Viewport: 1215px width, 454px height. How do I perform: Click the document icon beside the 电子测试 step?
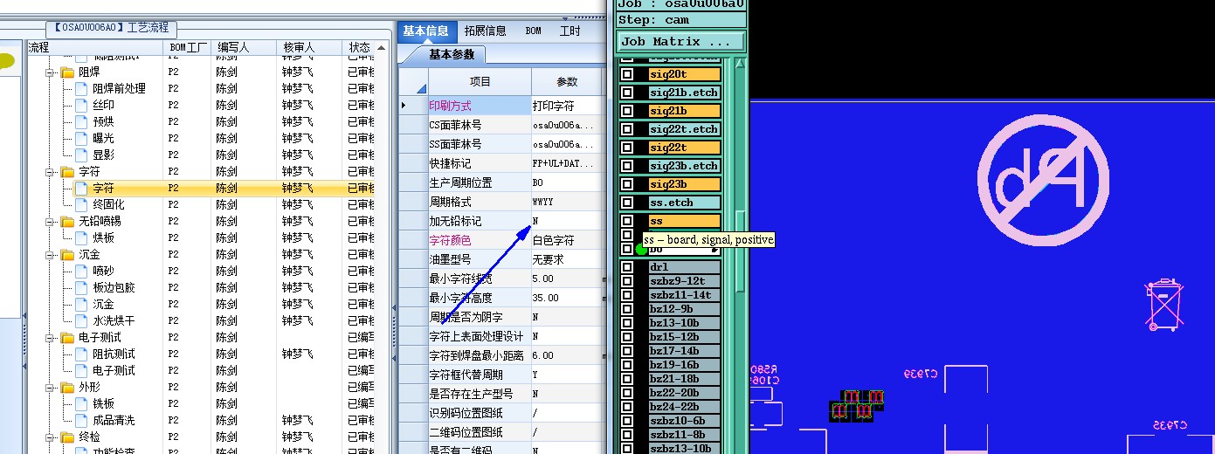pos(81,371)
